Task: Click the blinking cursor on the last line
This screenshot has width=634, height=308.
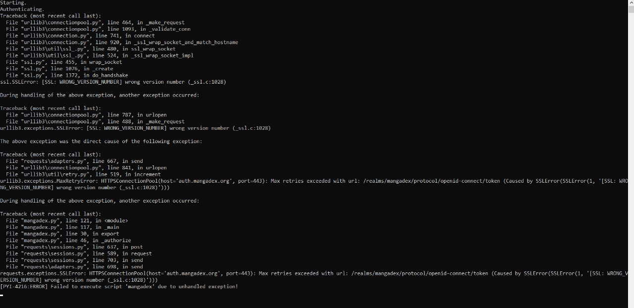Action: [2, 295]
